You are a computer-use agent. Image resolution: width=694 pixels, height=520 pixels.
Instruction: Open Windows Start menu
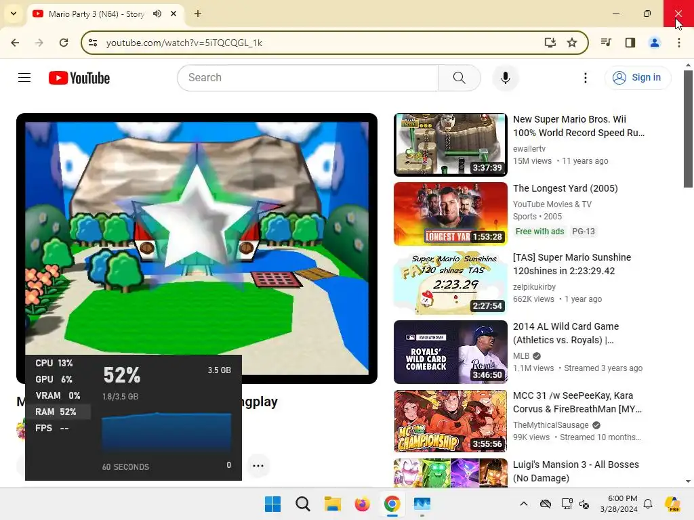point(272,504)
